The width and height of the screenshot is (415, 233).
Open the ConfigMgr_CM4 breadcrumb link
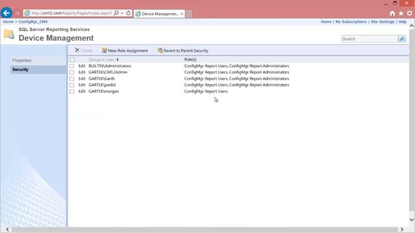click(33, 21)
